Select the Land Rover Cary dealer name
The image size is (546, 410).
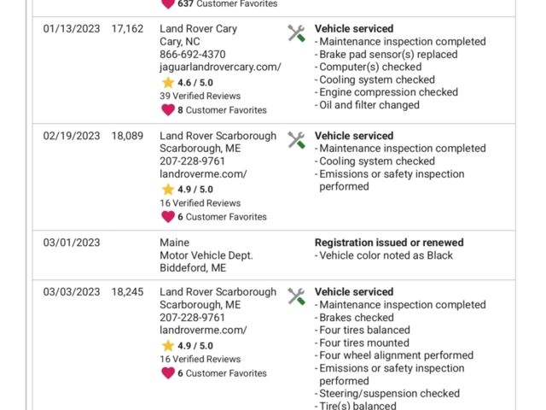pyautogui.click(x=199, y=28)
